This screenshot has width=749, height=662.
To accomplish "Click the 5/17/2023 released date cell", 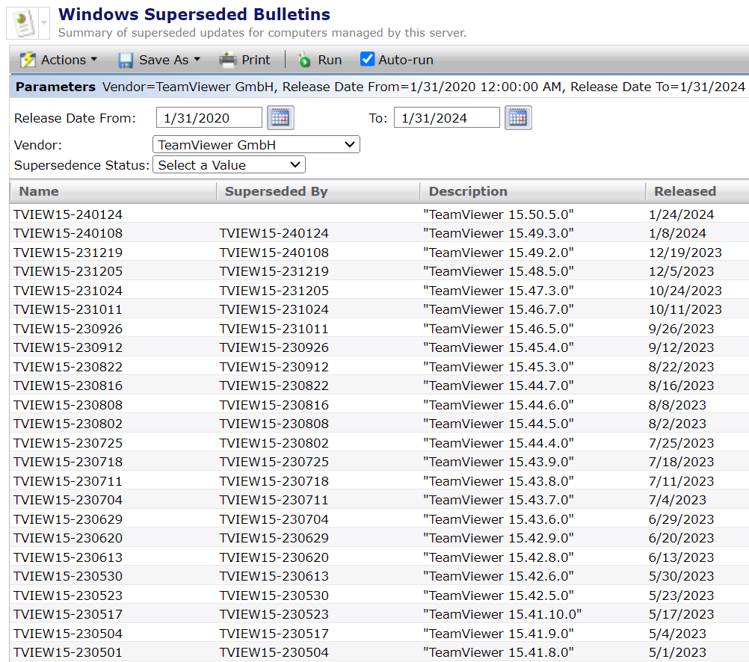I will pyautogui.click(x=681, y=614).
